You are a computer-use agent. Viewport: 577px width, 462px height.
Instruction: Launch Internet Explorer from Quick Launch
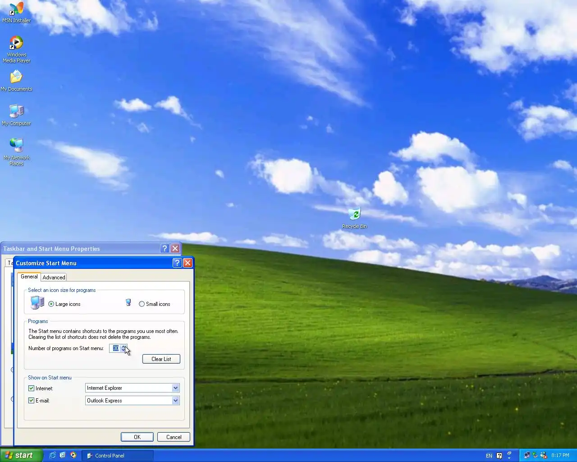(53, 455)
